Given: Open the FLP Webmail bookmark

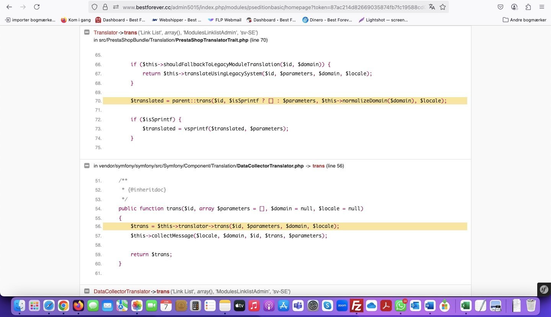Looking at the screenshot, I should pyautogui.click(x=225, y=20).
